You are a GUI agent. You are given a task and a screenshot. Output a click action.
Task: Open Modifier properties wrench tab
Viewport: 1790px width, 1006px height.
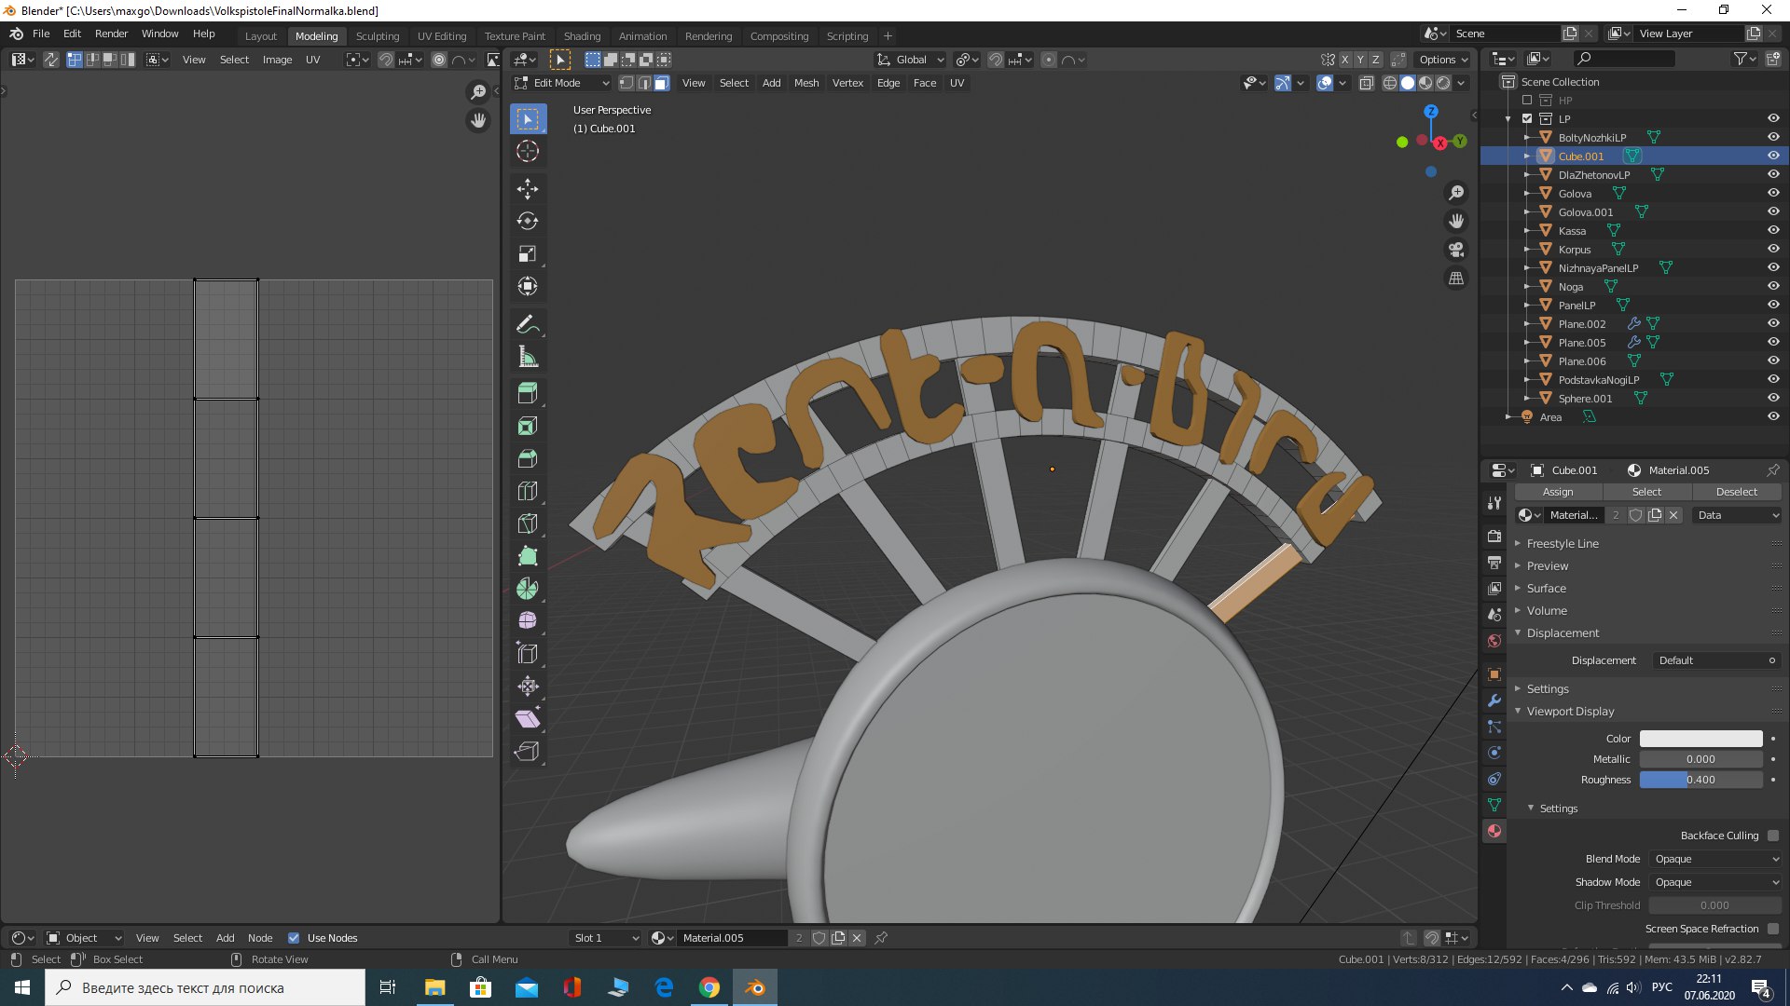(x=1494, y=700)
